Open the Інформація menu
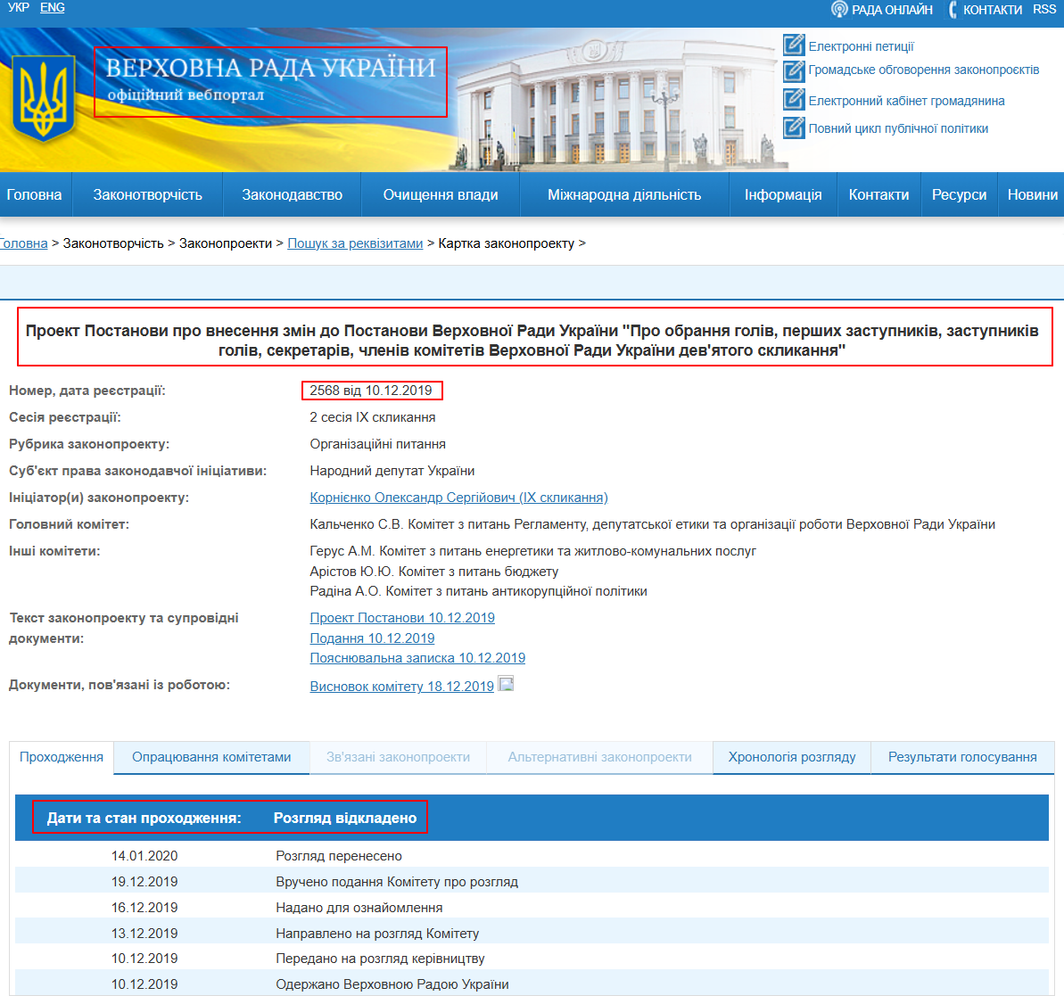The height and width of the screenshot is (996, 1064). [783, 194]
